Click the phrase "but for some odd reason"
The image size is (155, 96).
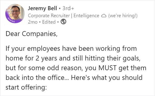(44, 68)
